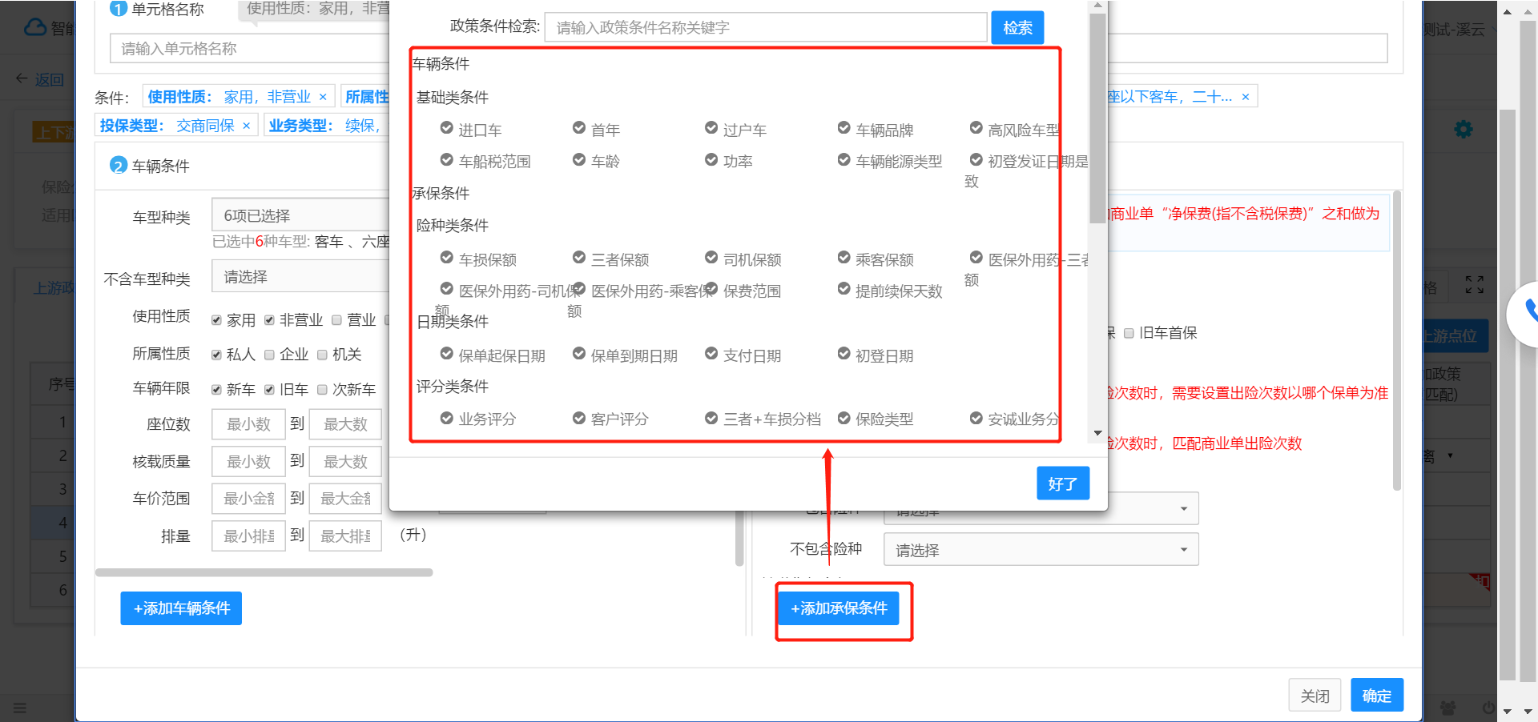Viewport: 1538px width, 722px height.
Task: Select the 业务评分 condition
Action: click(478, 419)
